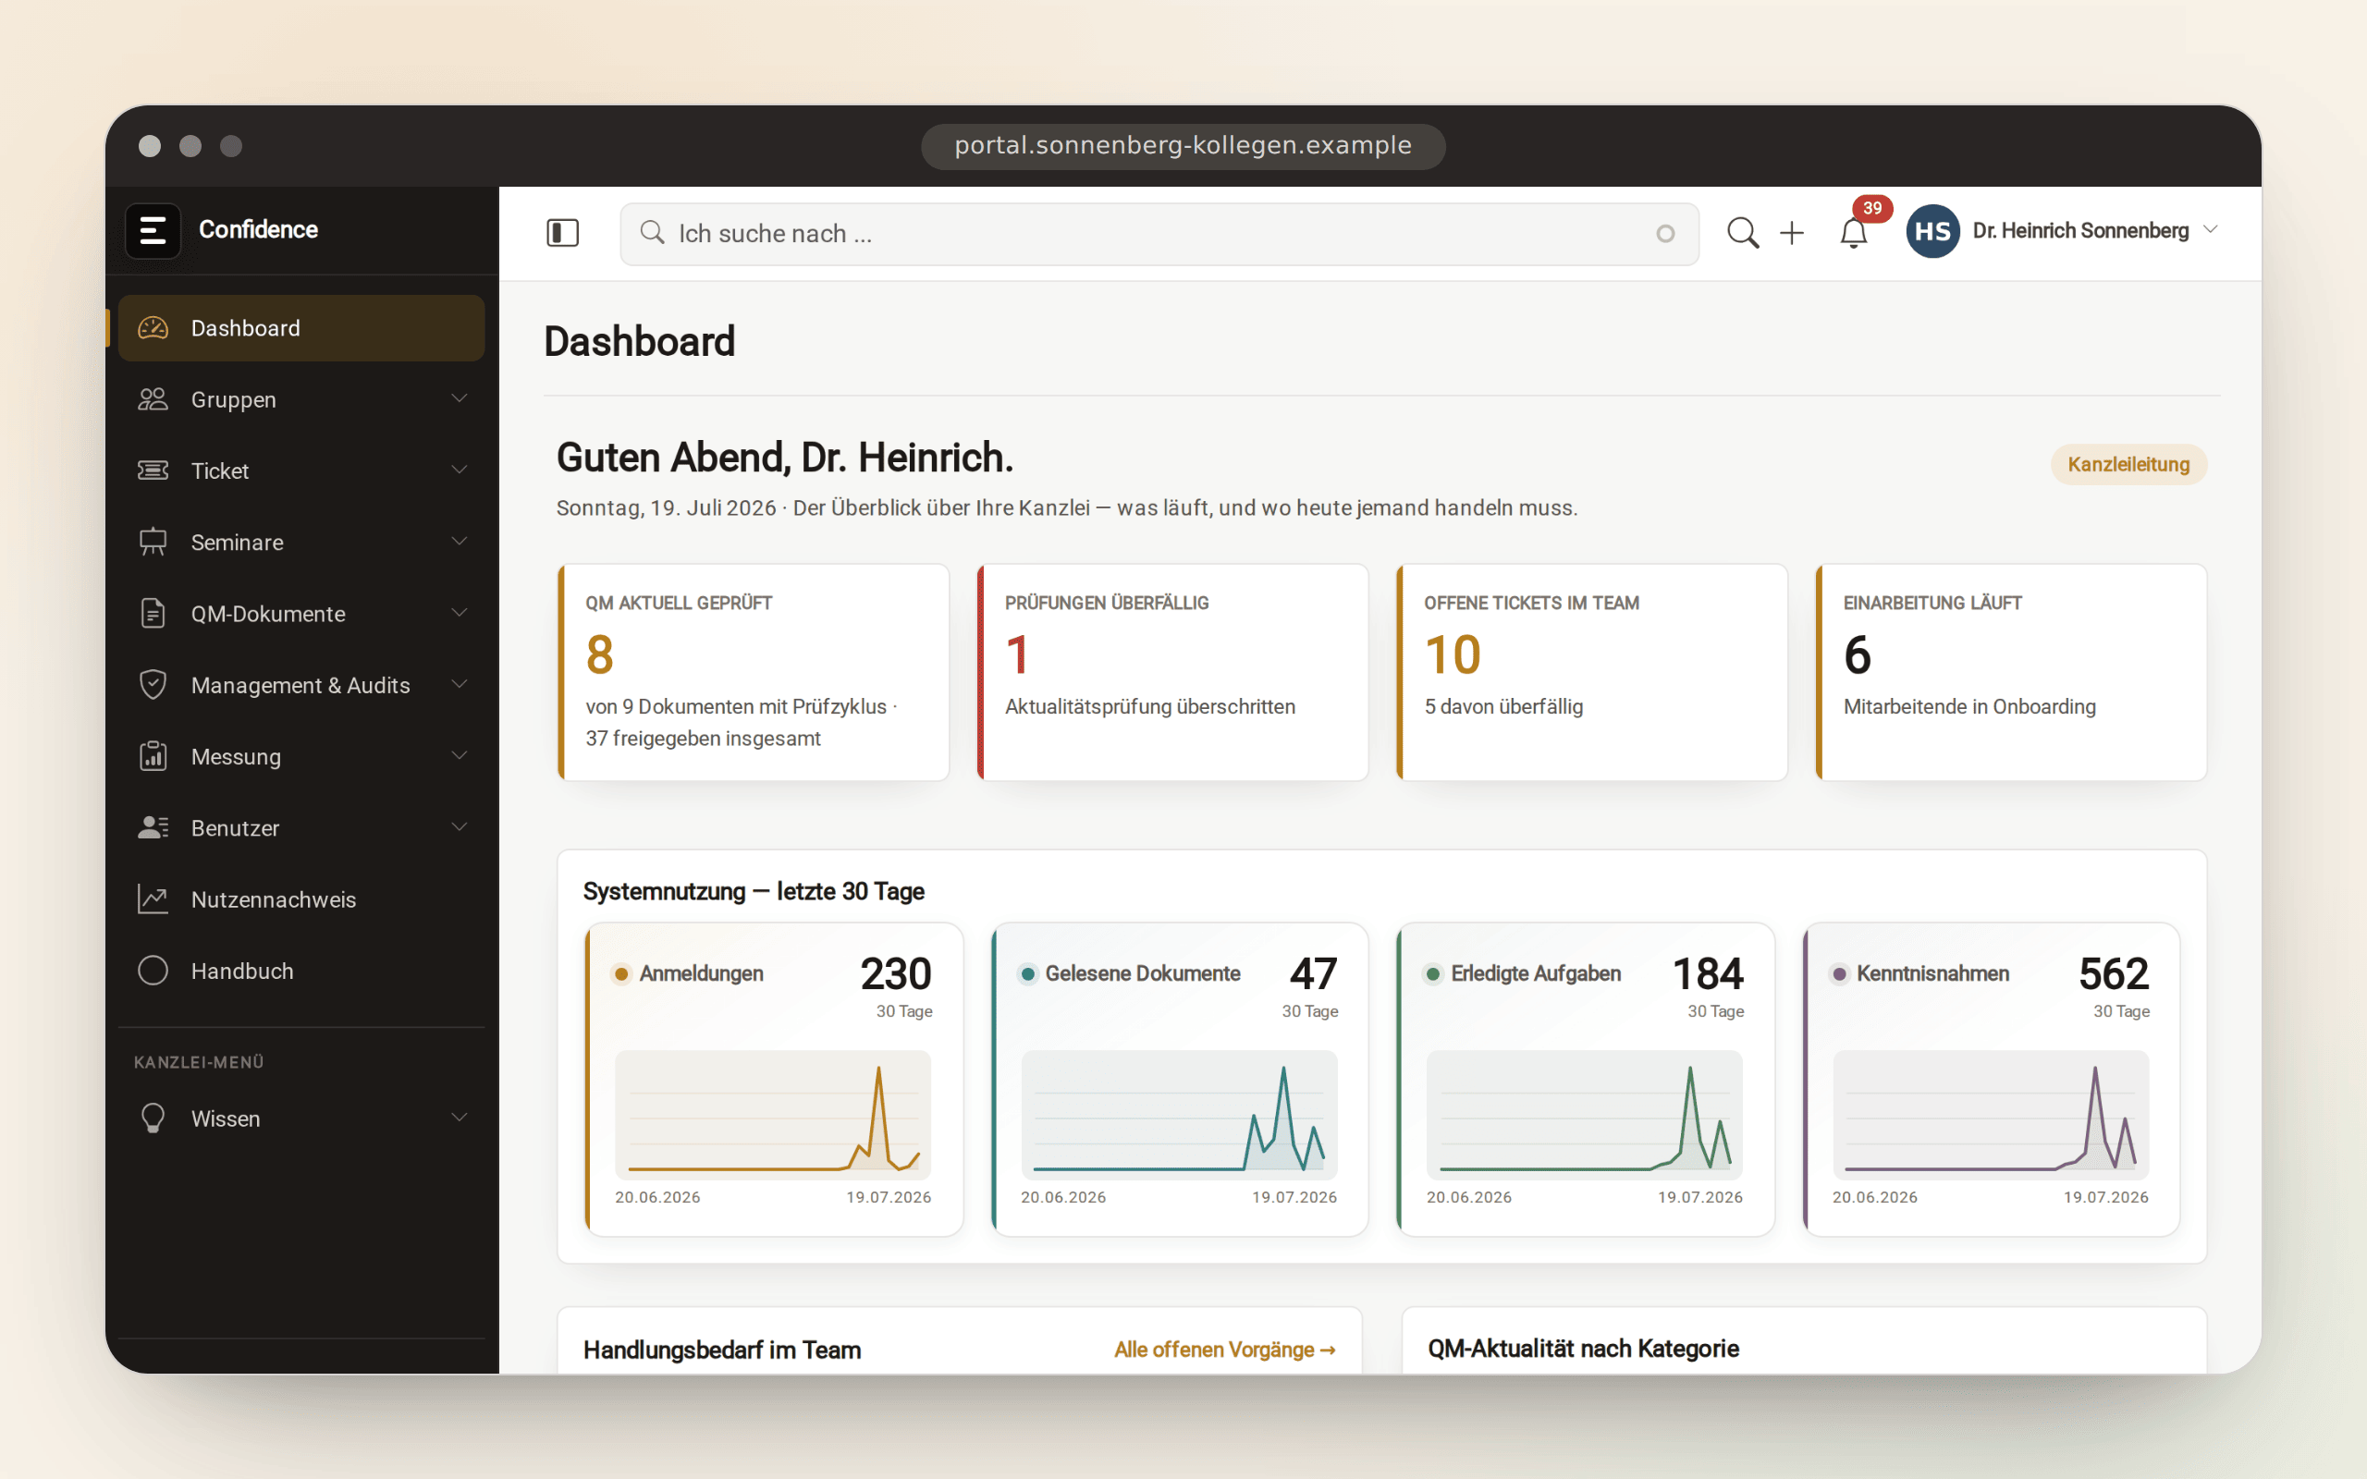Click the Handlungsbedarf im Team heading
This screenshot has width=2367, height=1479.
tap(722, 1350)
